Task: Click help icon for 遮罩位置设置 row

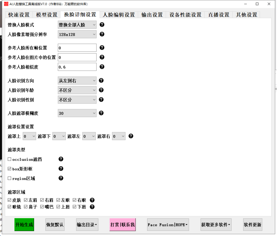Action: click(x=131, y=136)
